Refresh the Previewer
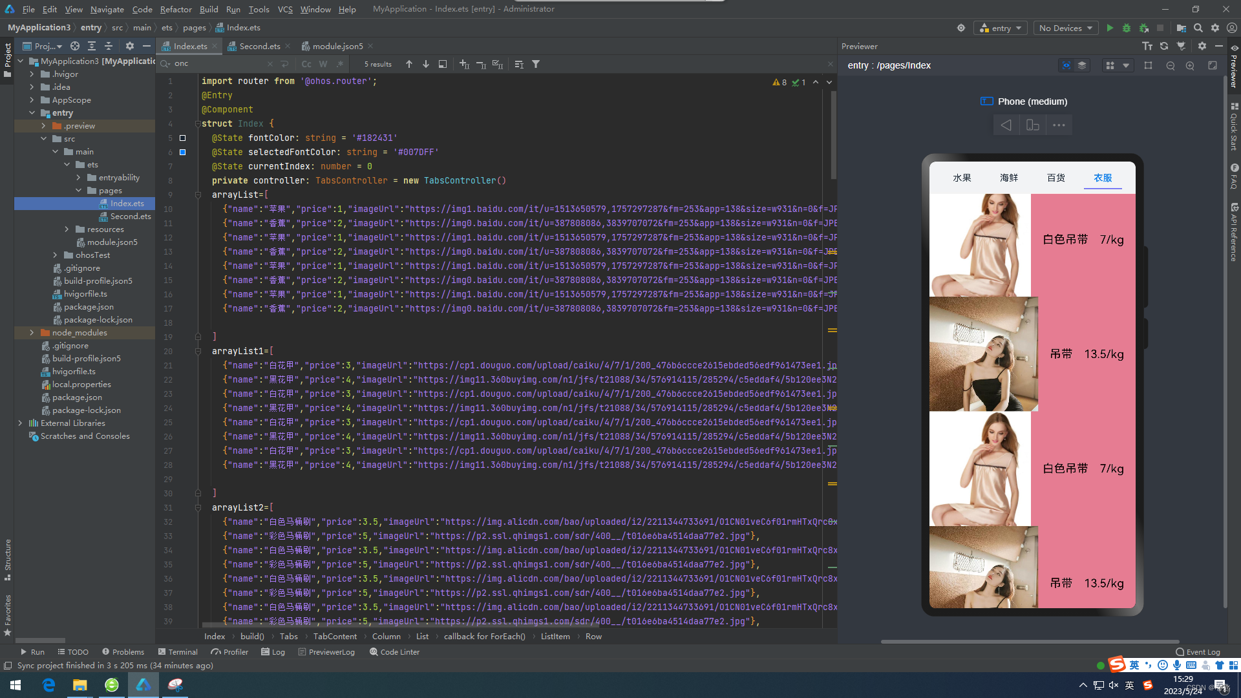 tap(1164, 46)
